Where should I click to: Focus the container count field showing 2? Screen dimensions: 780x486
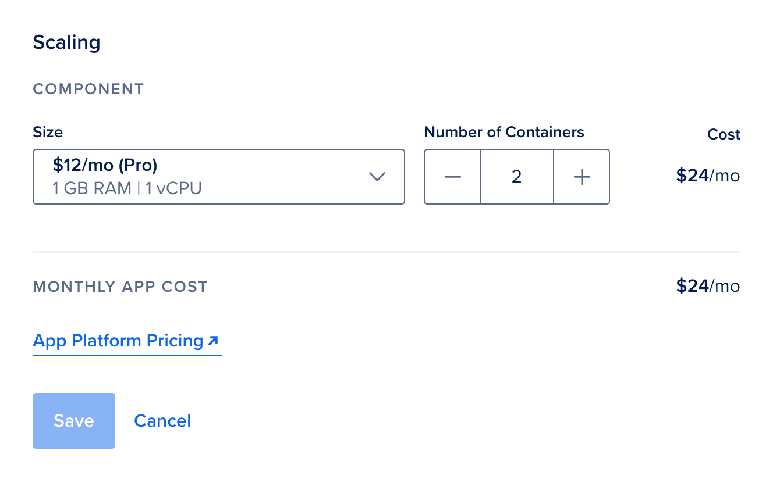[x=516, y=177]
